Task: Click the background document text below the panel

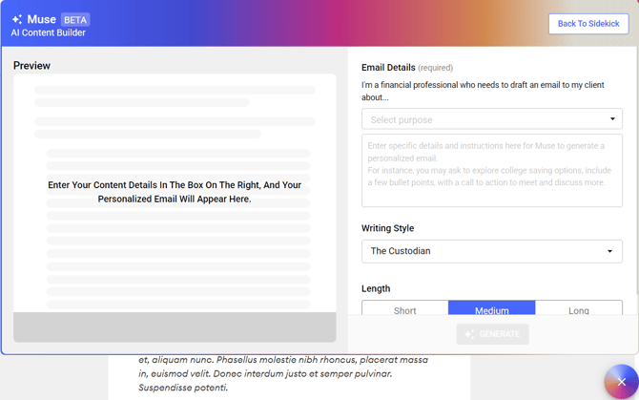Action: [x=283, y=374]
